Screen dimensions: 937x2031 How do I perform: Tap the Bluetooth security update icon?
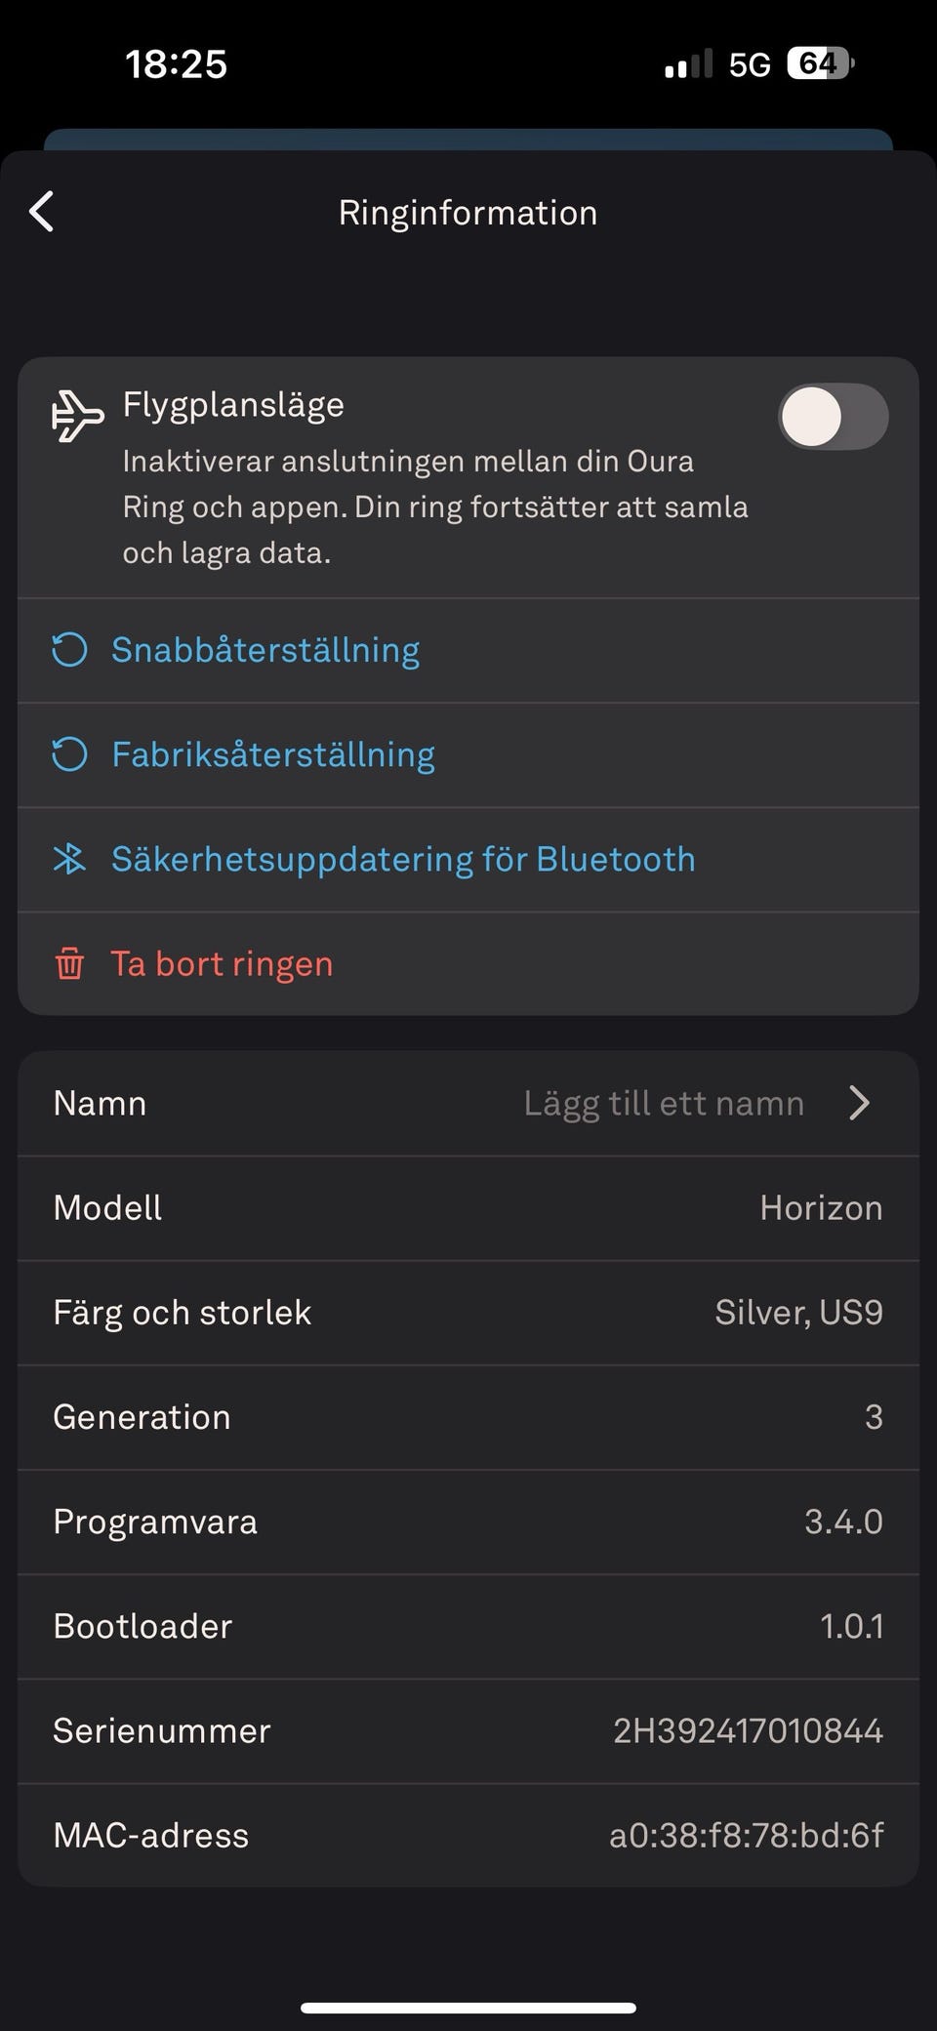pyautogui.click(x=69, y=859)
